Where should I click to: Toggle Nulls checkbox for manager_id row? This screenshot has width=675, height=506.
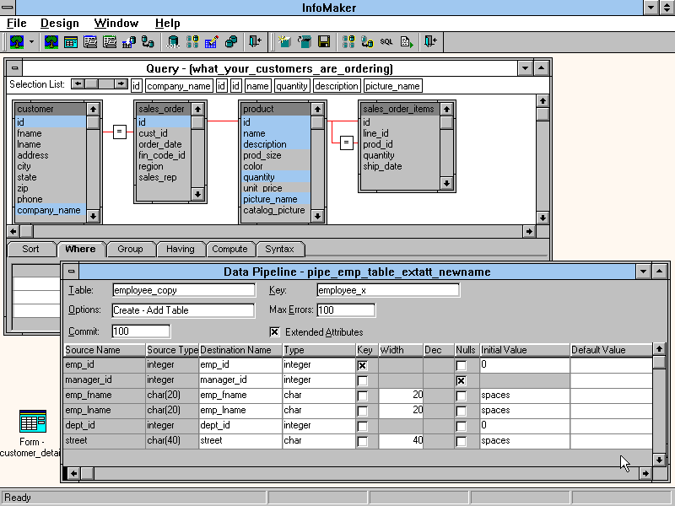461,381
